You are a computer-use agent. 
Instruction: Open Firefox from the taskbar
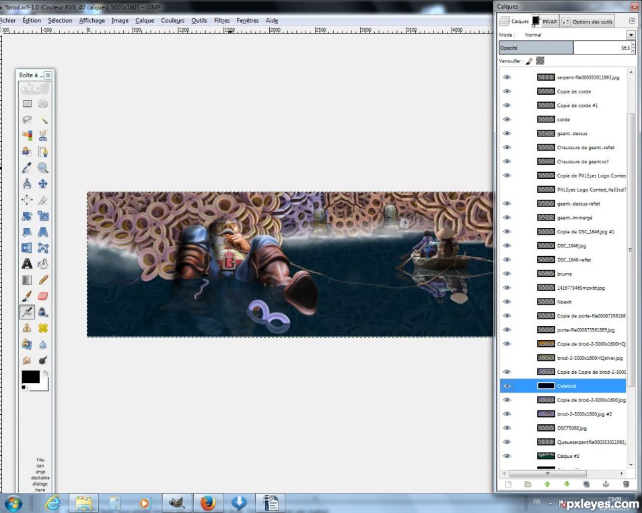pyautogui.click(x=208, y=503)
